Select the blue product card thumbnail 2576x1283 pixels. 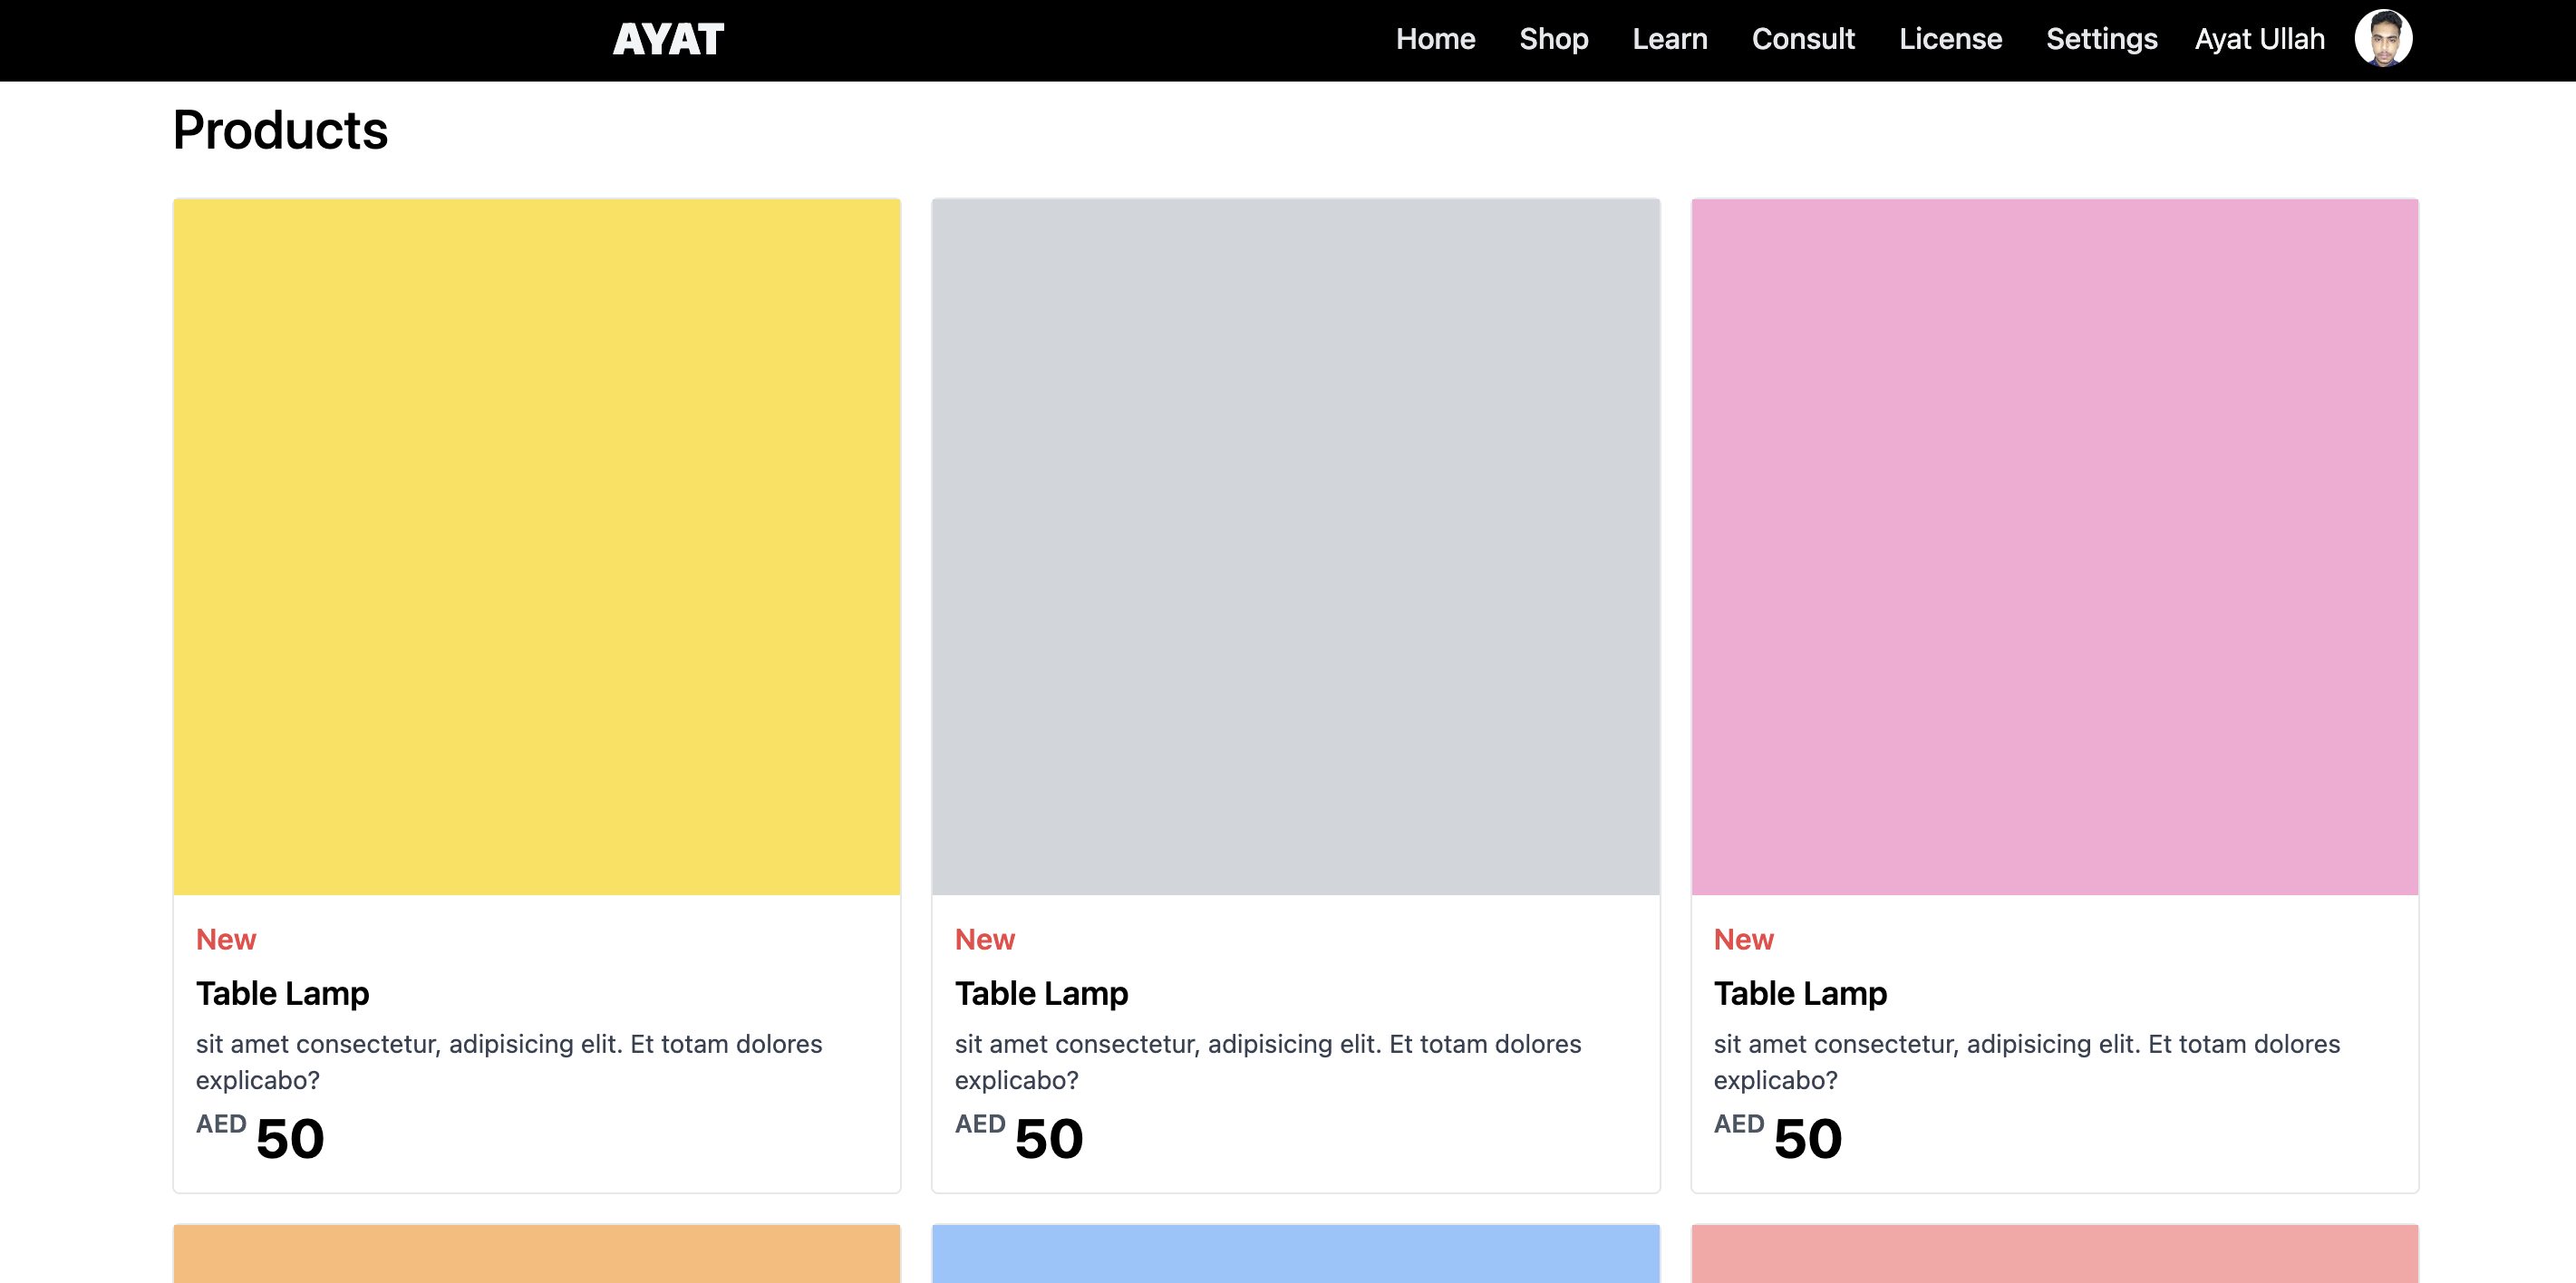click(x=1295, y=1254)
